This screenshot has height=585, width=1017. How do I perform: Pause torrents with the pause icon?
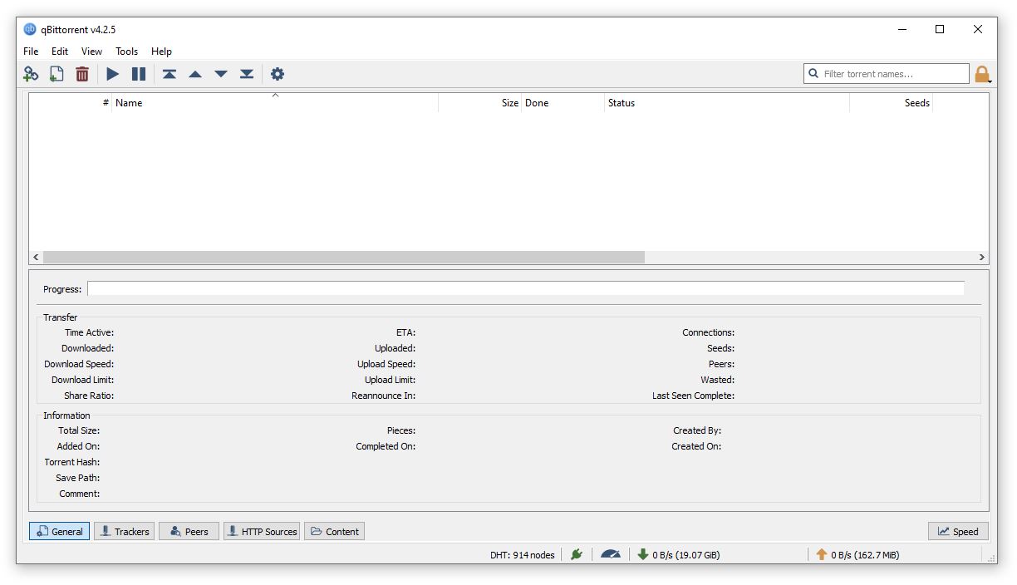pos(139,74)
